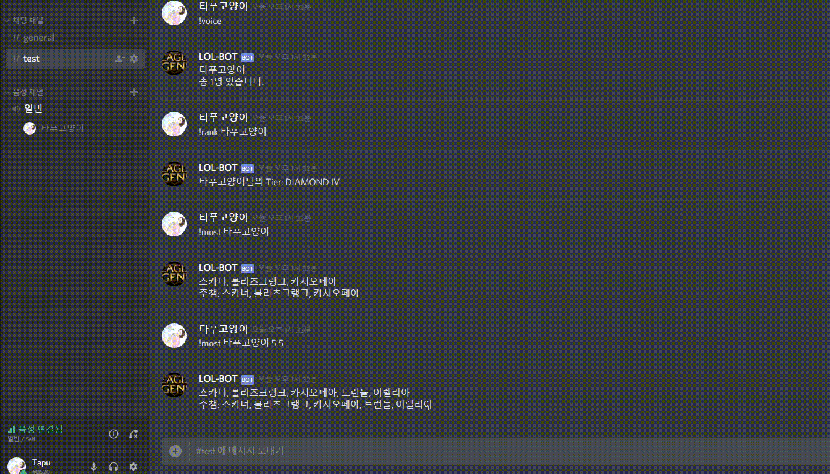
Task: Add a new voice channel with plus icon
Action: point(133,92)
